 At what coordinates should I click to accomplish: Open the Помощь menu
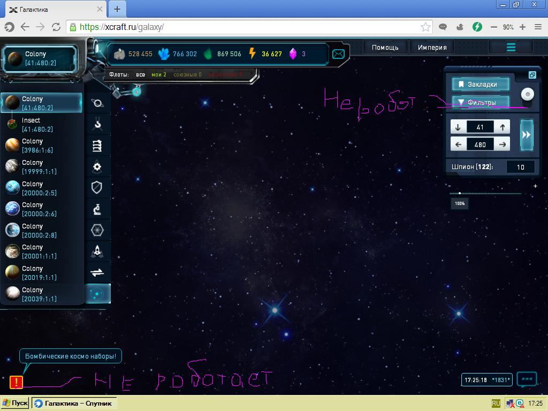click(385, 48)
